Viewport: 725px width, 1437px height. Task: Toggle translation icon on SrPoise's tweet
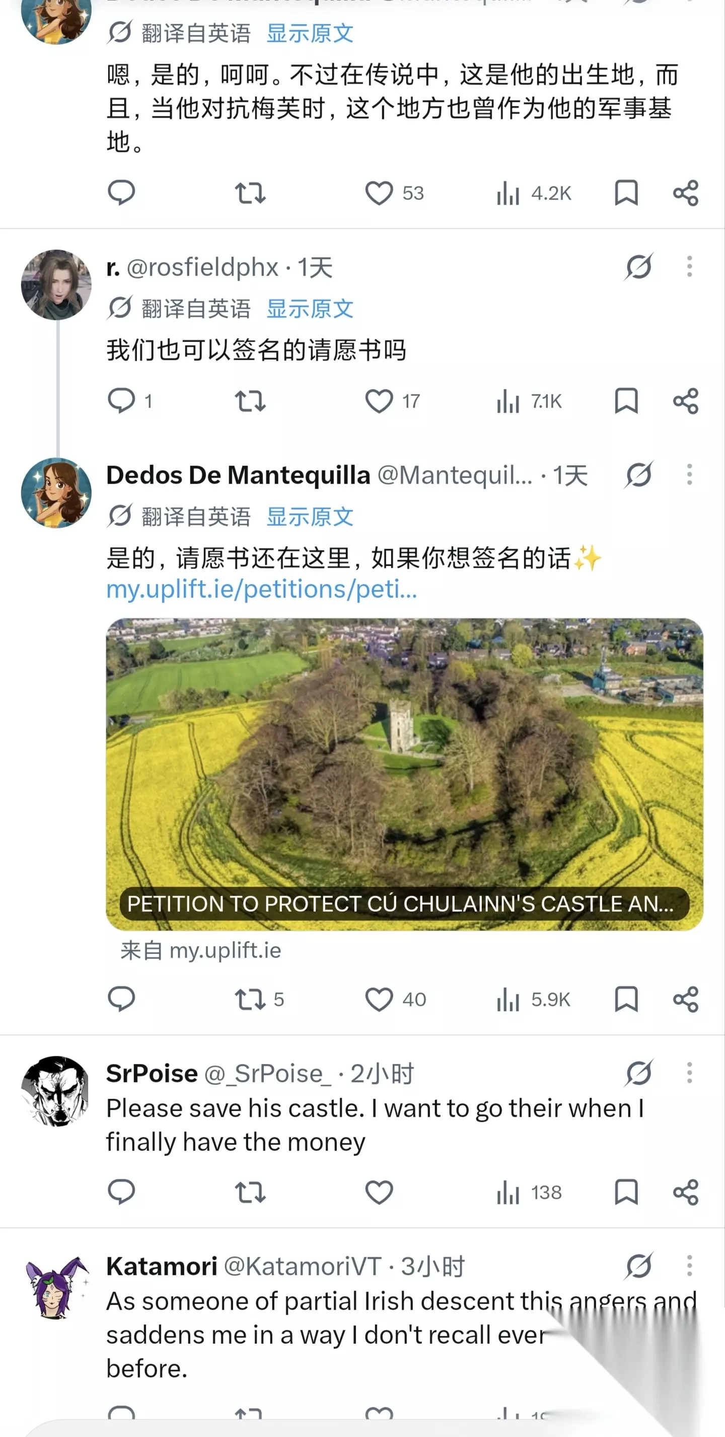[638, 1073]
